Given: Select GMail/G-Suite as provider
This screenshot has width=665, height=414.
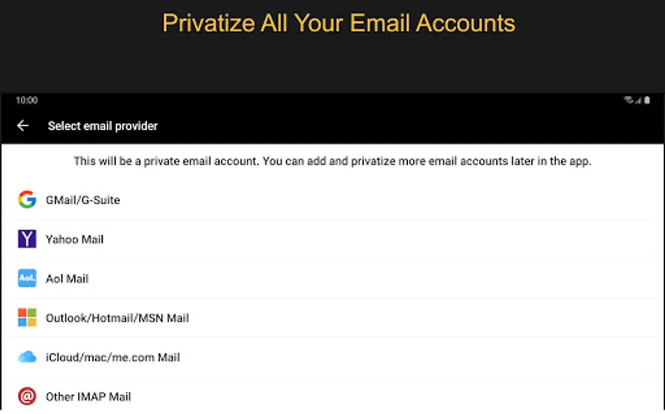Looking at the screenshot, I should (83, 200).
